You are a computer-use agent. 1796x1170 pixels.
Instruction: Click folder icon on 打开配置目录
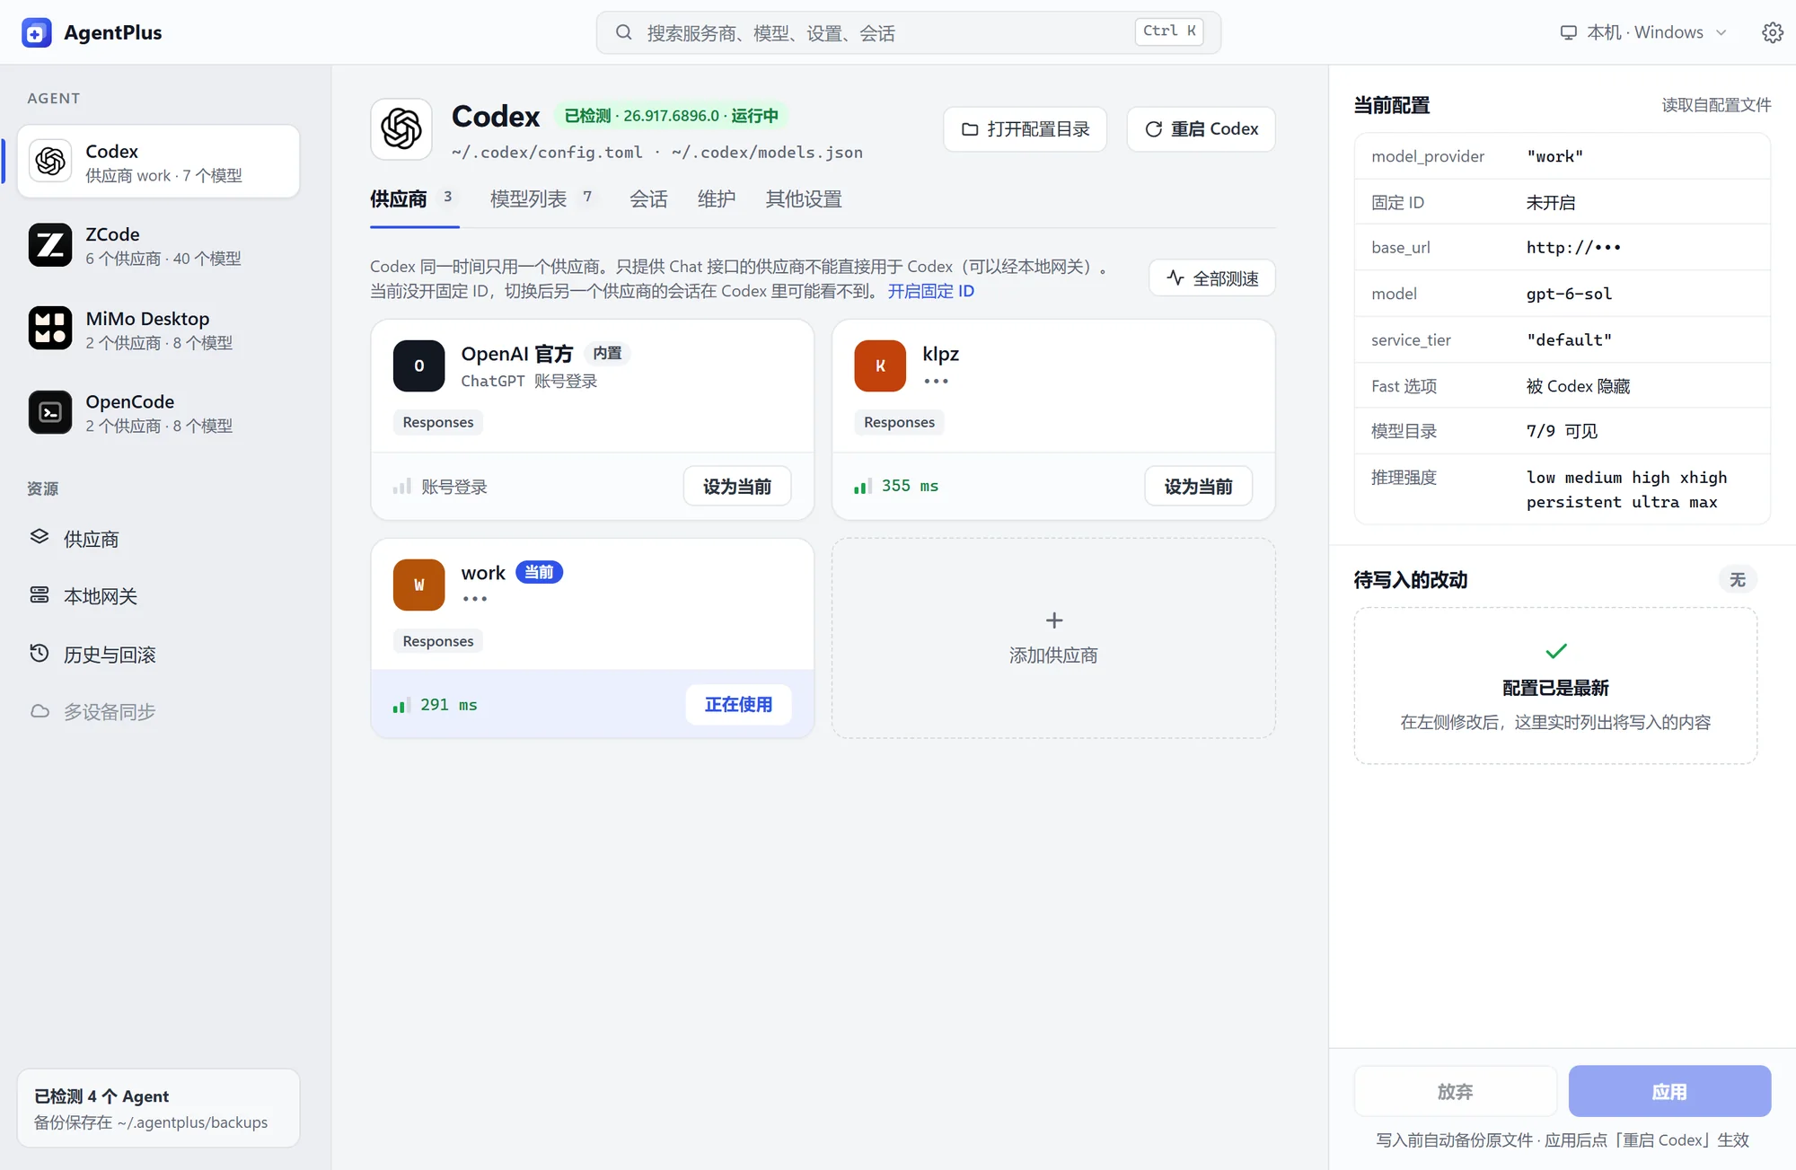tap(970, 129)
